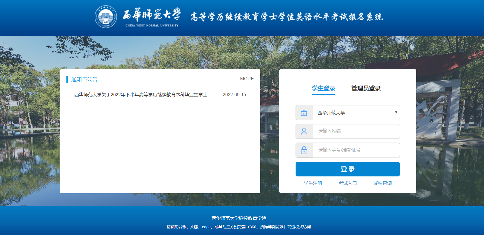Focus the 请输入姓名 name input field
484x235 pixels.
(x=356, y=131)
